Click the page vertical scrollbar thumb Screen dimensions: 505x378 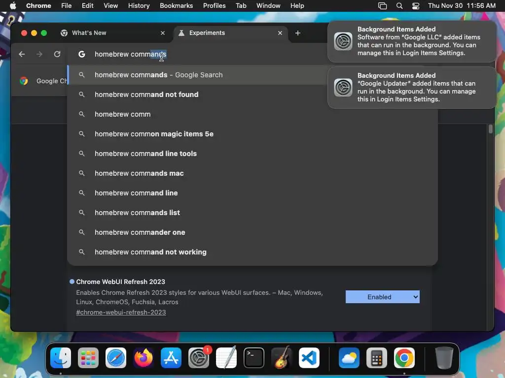491,129
